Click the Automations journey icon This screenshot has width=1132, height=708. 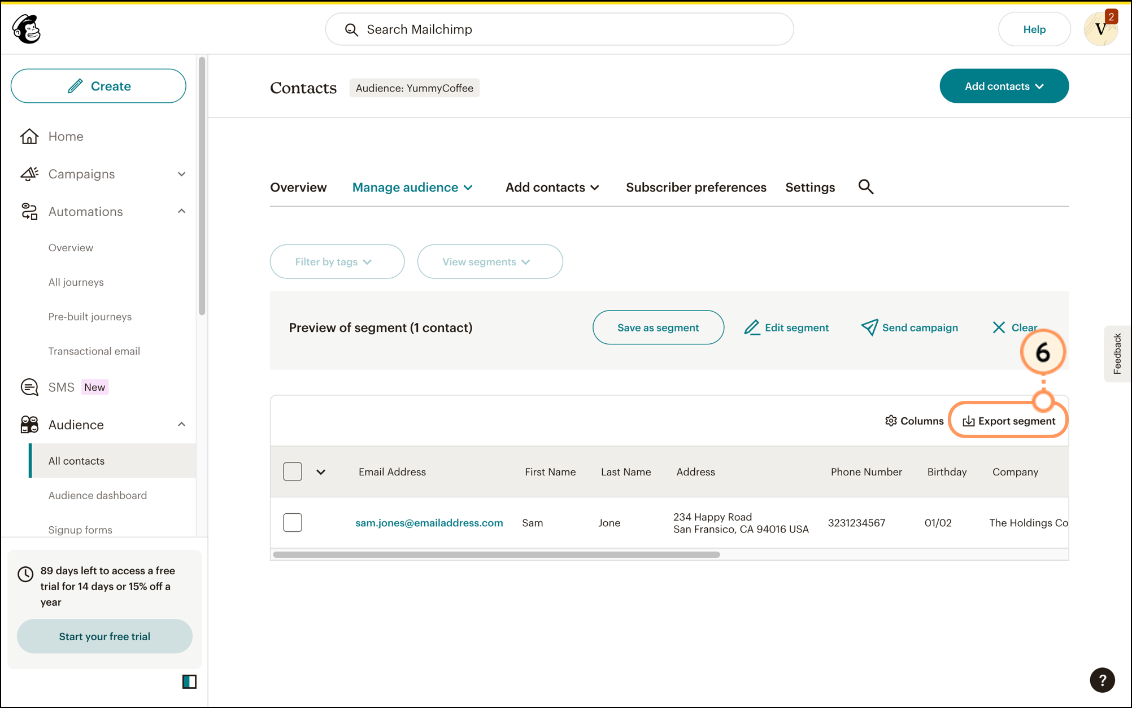coord(29,212)
